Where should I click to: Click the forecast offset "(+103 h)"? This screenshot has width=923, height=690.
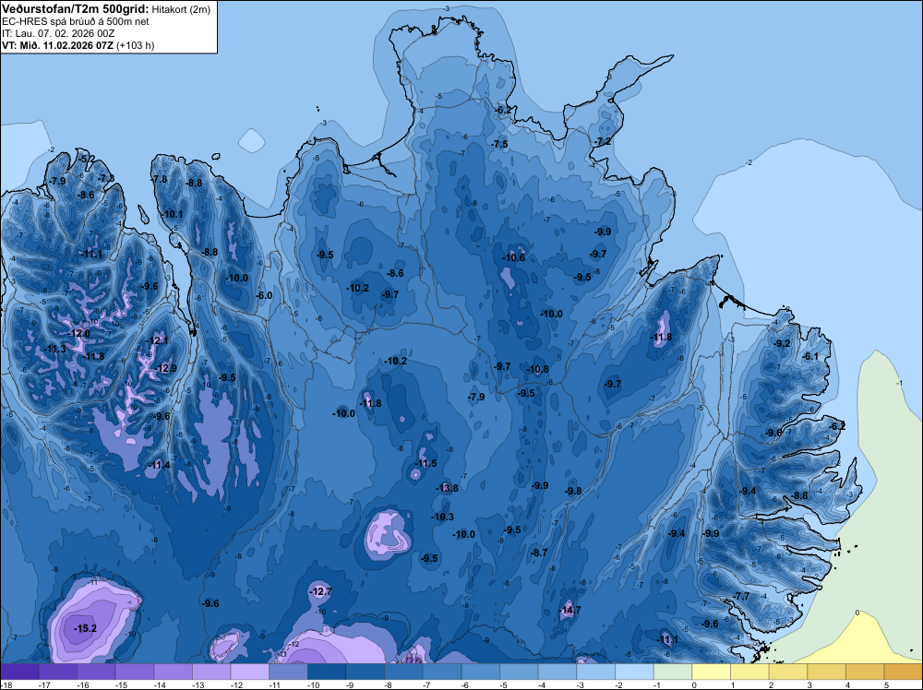click(136, 45)
